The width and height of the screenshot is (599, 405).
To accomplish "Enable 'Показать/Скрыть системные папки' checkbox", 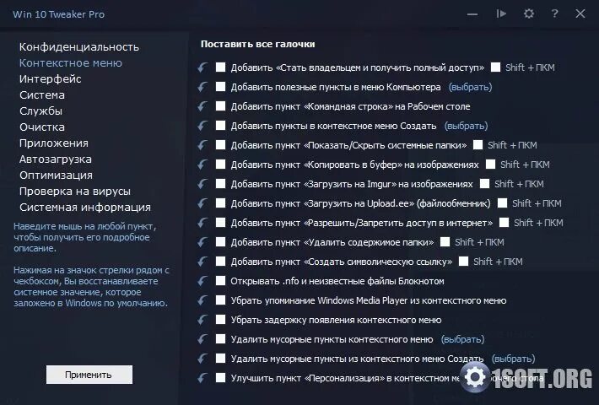I will click(x=220, y=145).
